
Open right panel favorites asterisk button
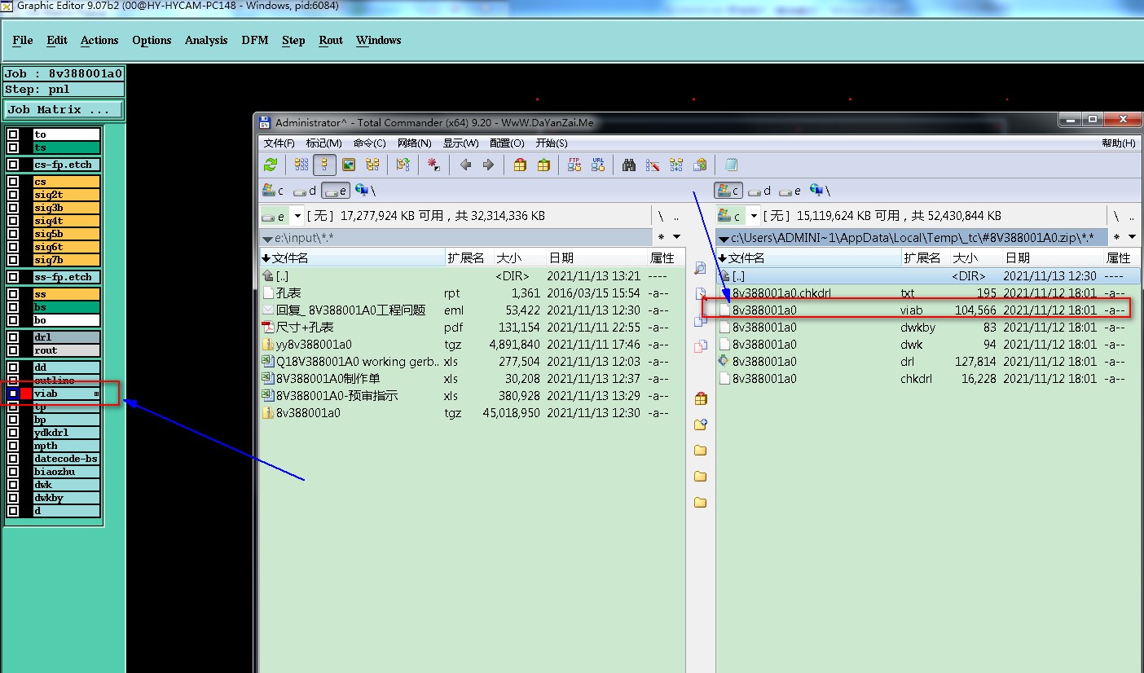[x=1116, y=237]
